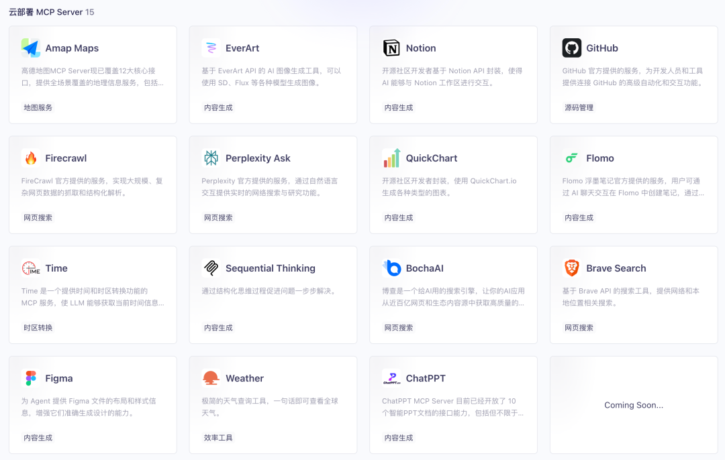Click the Figma description text
The width and height of the screenshot is (725, 460).
click(89, 407)
